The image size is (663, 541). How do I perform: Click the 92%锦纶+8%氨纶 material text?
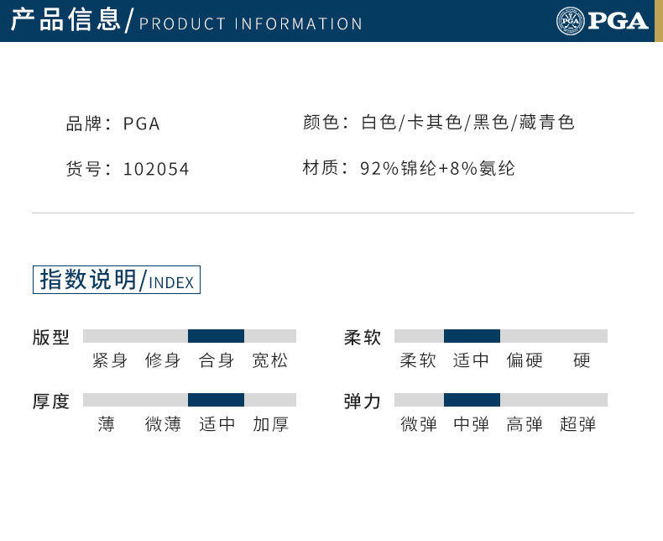[x=437, y=168]
